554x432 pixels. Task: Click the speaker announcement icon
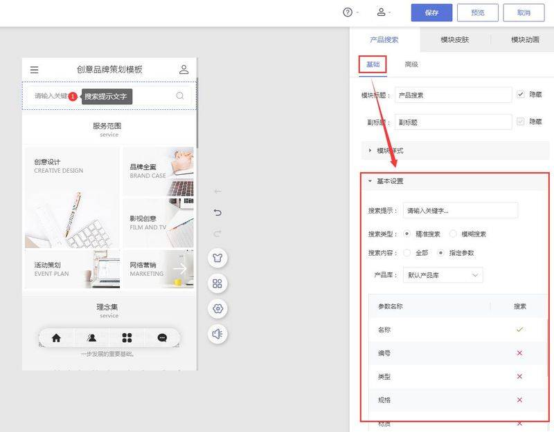coord(218,334)
